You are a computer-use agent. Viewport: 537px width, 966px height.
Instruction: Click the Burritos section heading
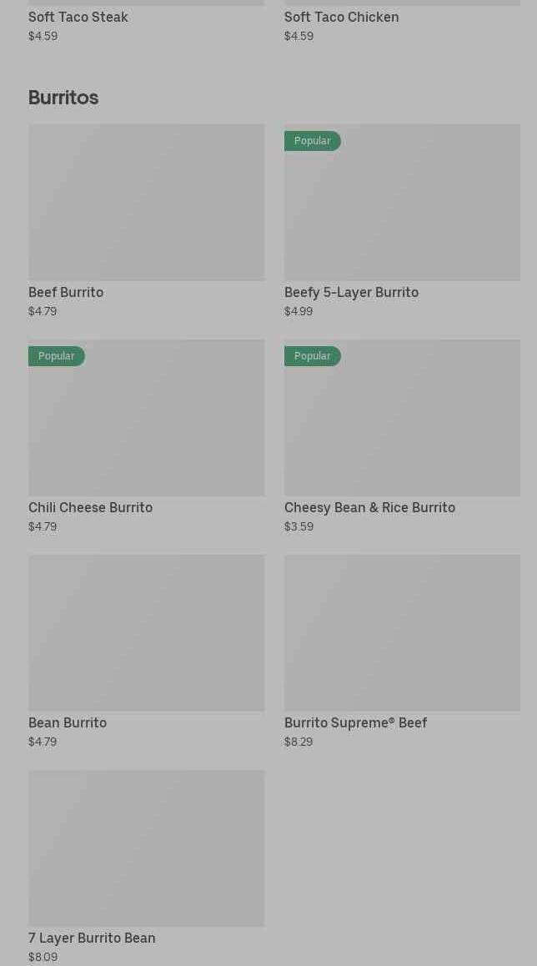(x=63, y=98)
